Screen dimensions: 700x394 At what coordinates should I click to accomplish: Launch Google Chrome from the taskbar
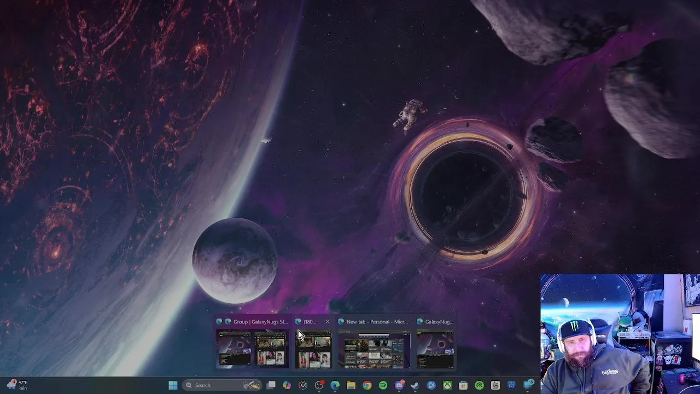(x=367, y=385)
